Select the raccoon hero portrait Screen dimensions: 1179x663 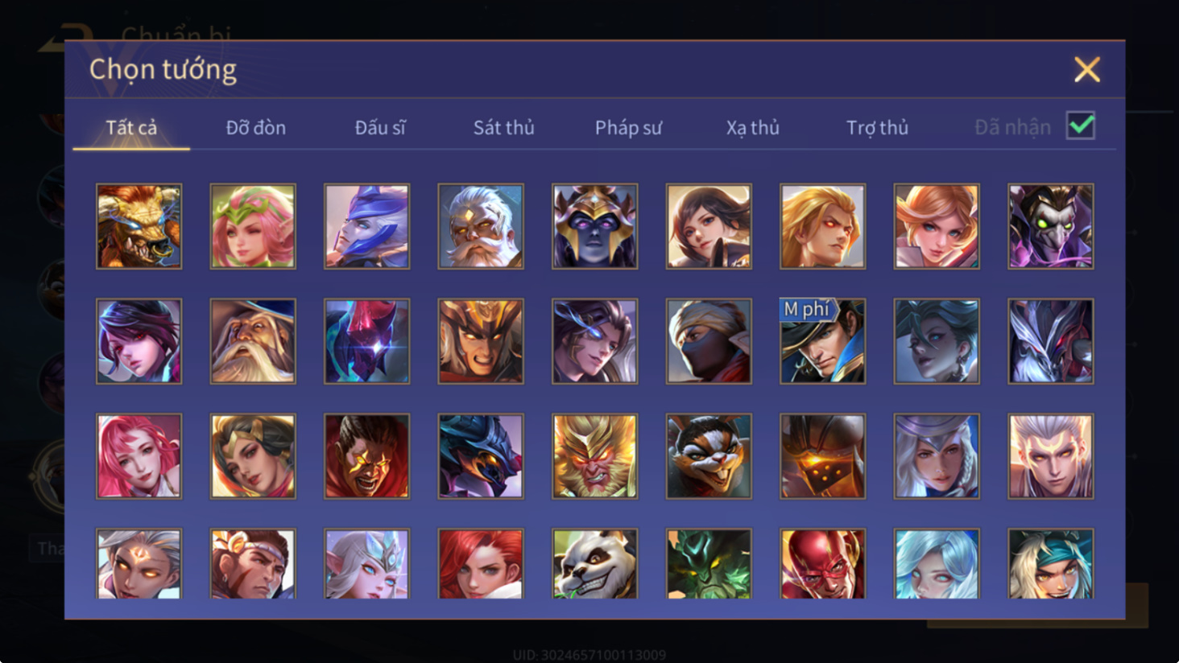(x=709, y=456)
